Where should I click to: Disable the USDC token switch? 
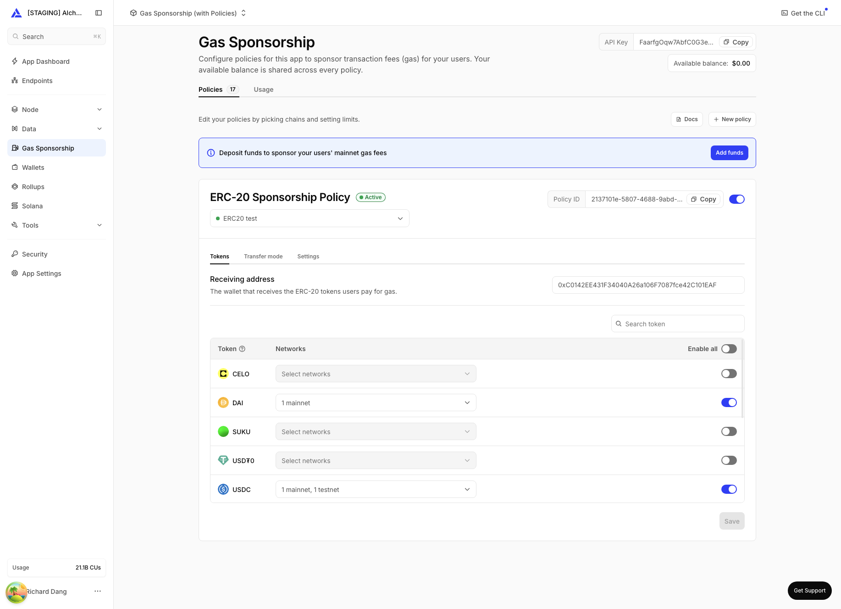tap(729, 489)
